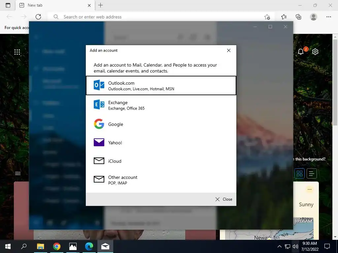Switch feed to grid layout view
The image size is (338, 253).
coord(299,173)
